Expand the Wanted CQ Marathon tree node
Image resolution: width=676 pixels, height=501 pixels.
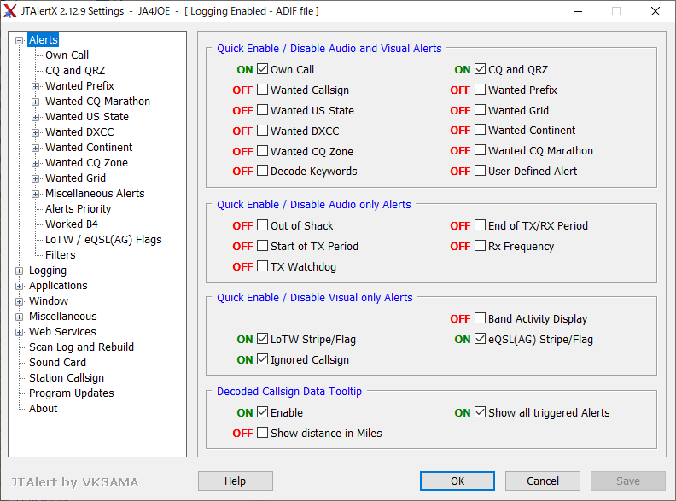(35, 102)
